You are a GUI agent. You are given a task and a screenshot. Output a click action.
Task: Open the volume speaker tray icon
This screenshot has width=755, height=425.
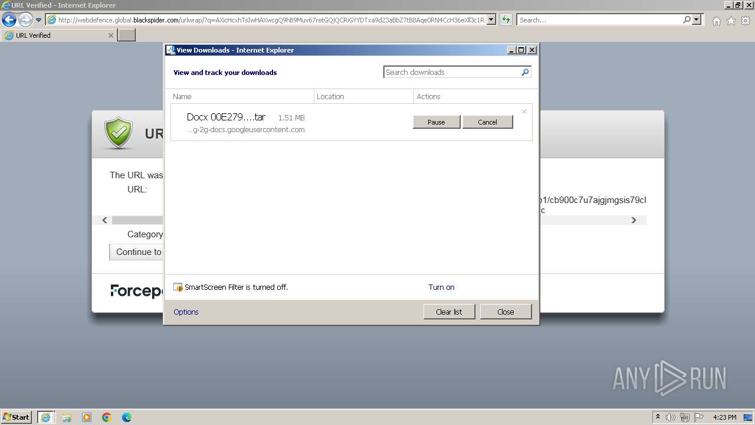671,417
